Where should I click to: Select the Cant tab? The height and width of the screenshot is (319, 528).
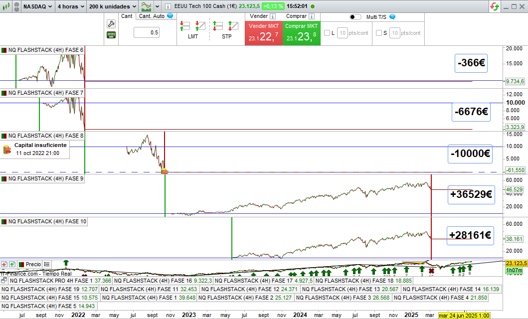pyautogui.click(x=127, y=16)
